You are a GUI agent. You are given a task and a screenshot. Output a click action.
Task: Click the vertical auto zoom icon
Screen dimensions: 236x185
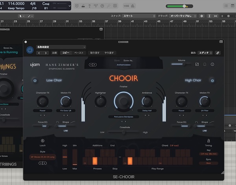[209, 16]
